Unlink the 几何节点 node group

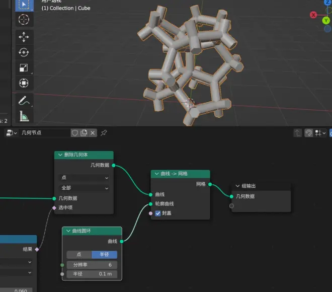coord(93,133)
